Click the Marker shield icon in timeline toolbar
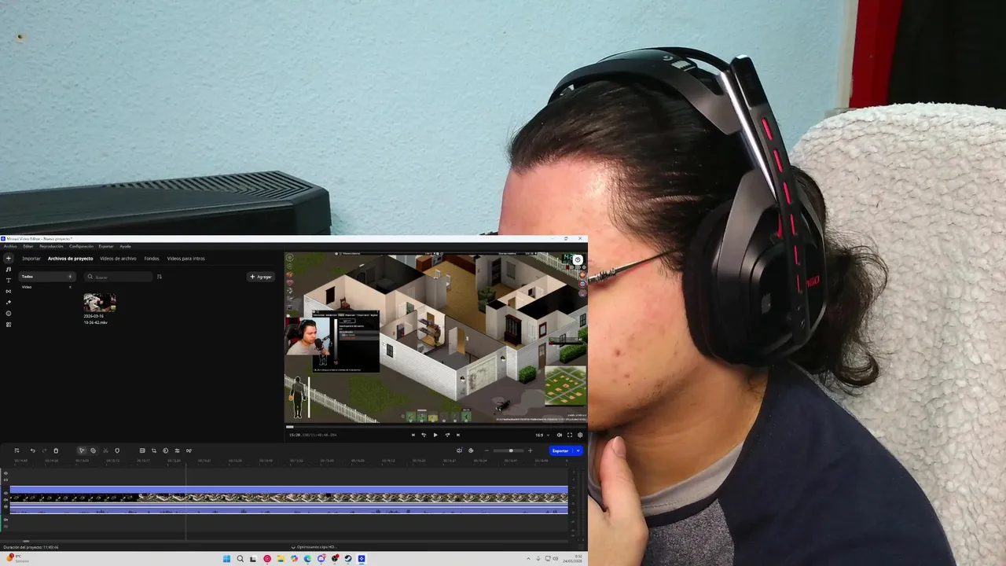This screenshot has height=566, width=1006. point(117,450)
